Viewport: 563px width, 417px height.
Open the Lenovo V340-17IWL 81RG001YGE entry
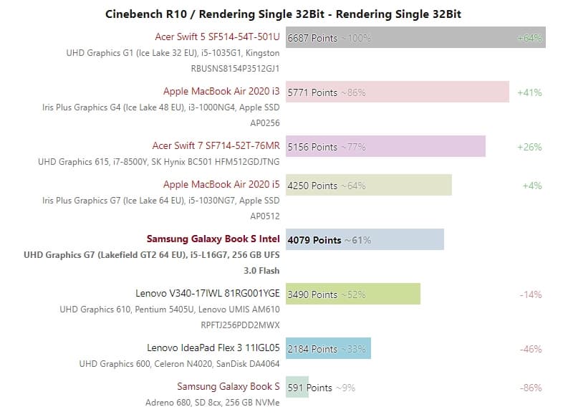coord(208,293)
